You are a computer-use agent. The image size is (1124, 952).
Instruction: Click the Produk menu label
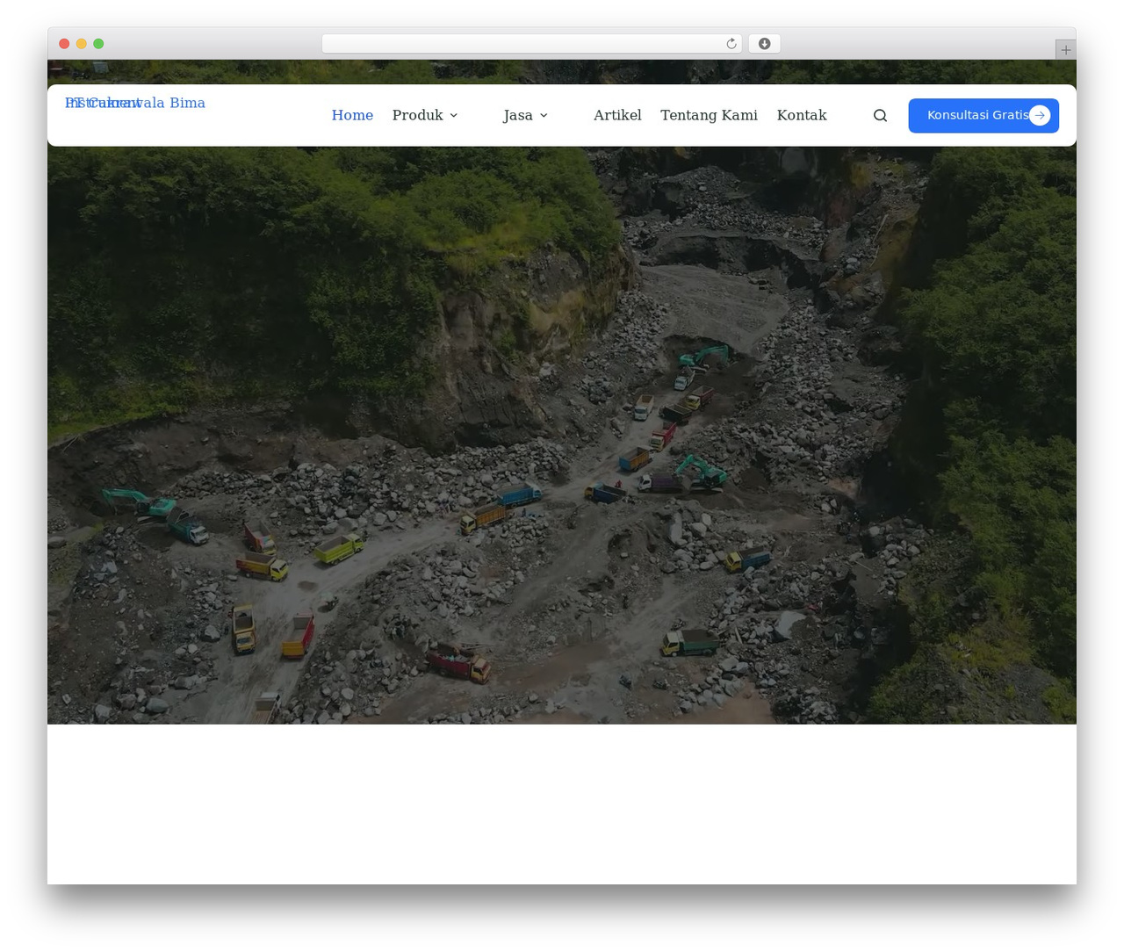418,115
